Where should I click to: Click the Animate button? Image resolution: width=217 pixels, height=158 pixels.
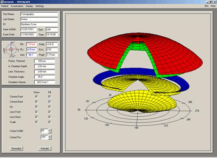point(45,148)
